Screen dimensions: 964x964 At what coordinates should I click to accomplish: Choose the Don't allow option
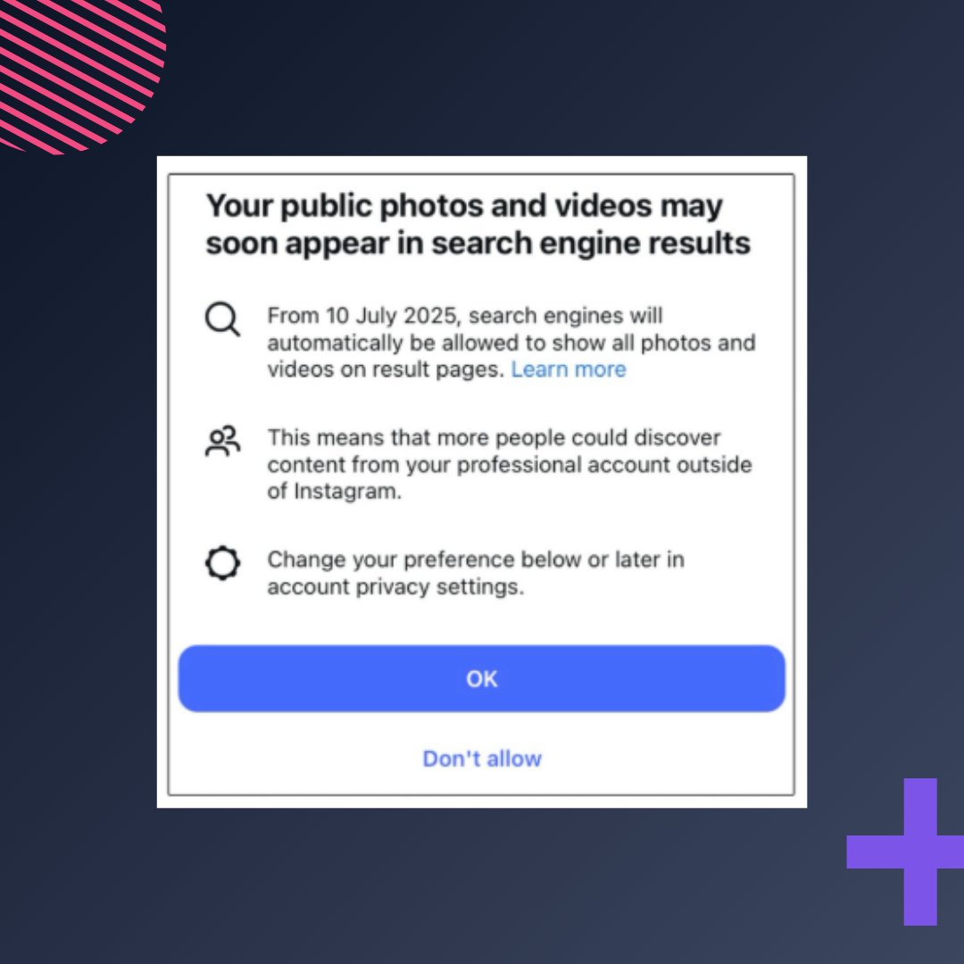(x=481, y=758)
